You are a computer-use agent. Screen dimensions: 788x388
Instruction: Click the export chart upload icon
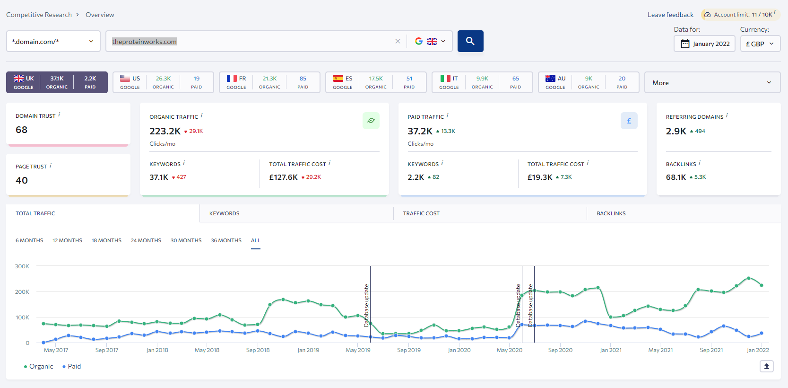(x=766, y=366)
